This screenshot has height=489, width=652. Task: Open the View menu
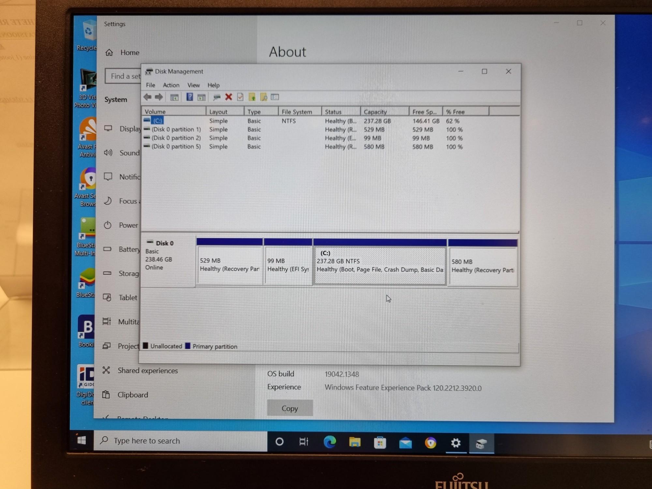[x=193, y=85]
